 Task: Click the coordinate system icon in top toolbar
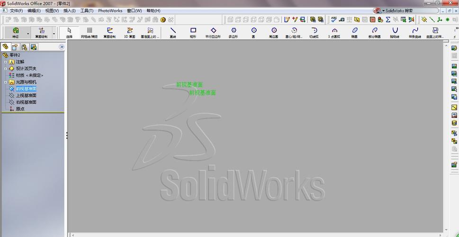440,19
